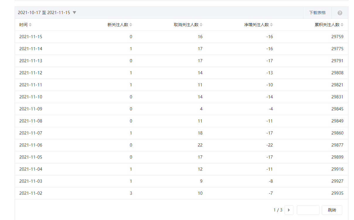
Task: Select date cell 2021-11-03
Action: (31, 181)
